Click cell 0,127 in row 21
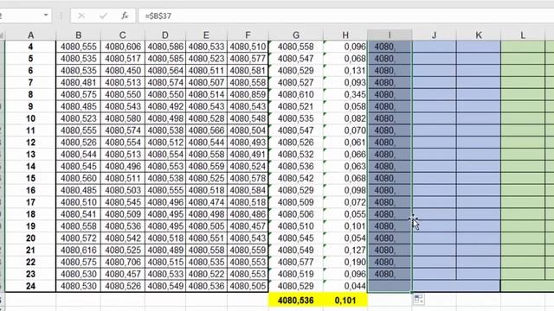 pos(345,250)
